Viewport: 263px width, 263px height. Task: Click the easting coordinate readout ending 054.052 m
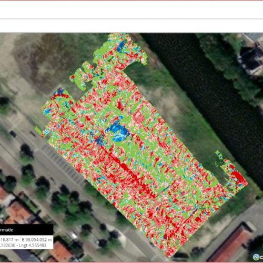(37, 239)
